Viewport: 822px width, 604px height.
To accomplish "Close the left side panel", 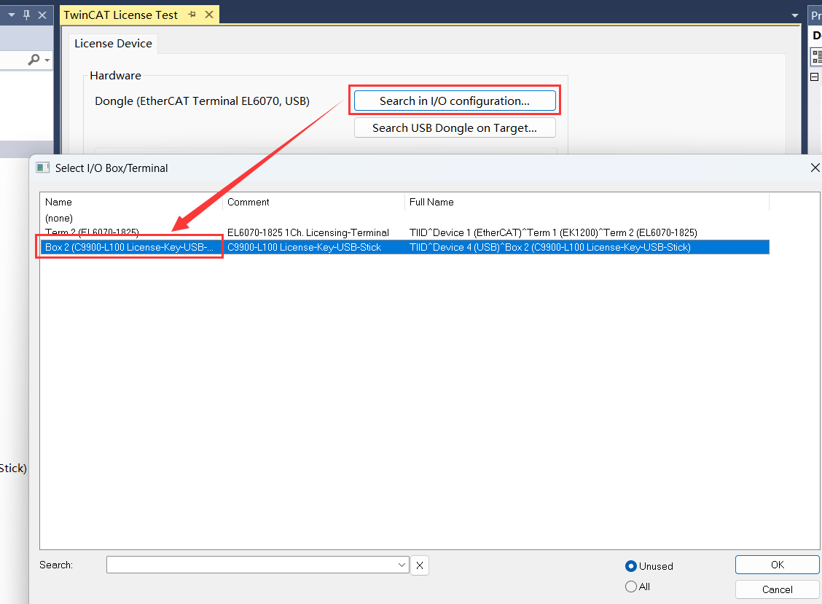I will 42,15.
